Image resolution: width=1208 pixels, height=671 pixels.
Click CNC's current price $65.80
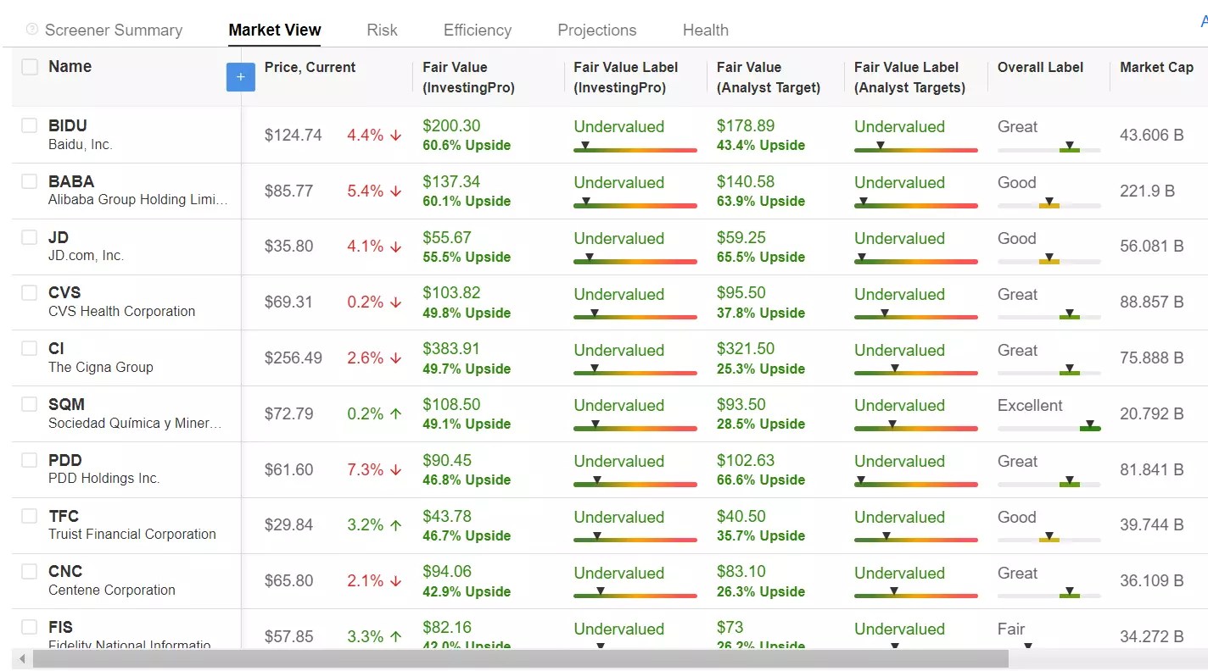288,580
